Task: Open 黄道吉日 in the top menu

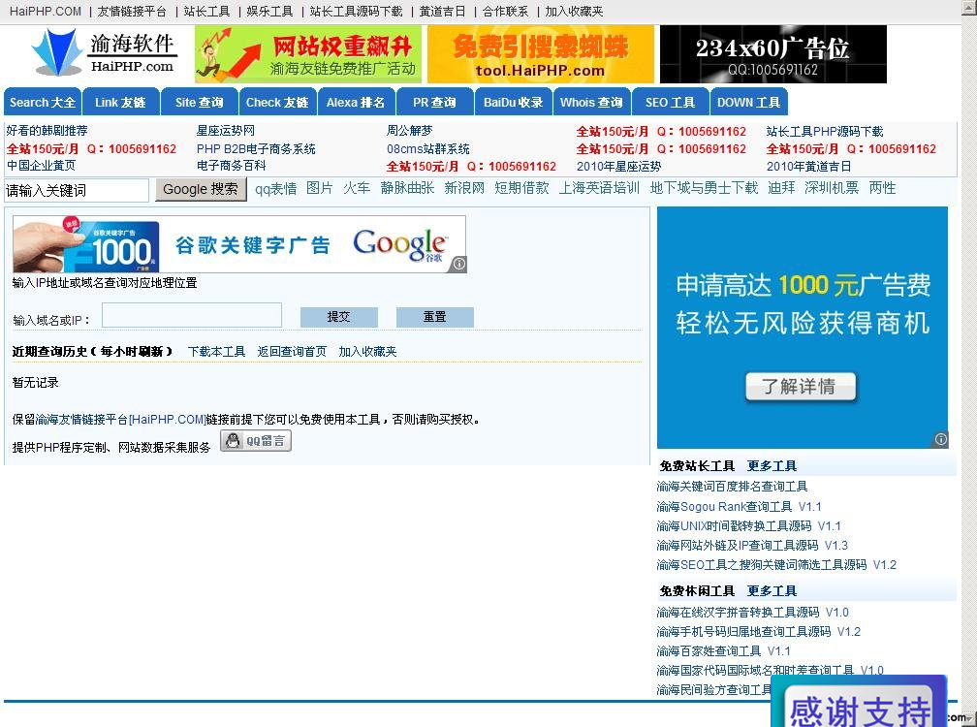Action: tap(442, 12)
